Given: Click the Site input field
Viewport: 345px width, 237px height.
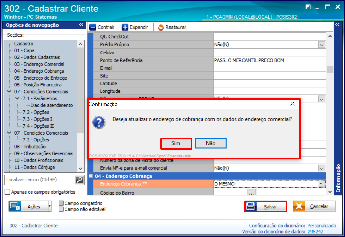Looking at the screenshot, I should click(x=270, y=76).
